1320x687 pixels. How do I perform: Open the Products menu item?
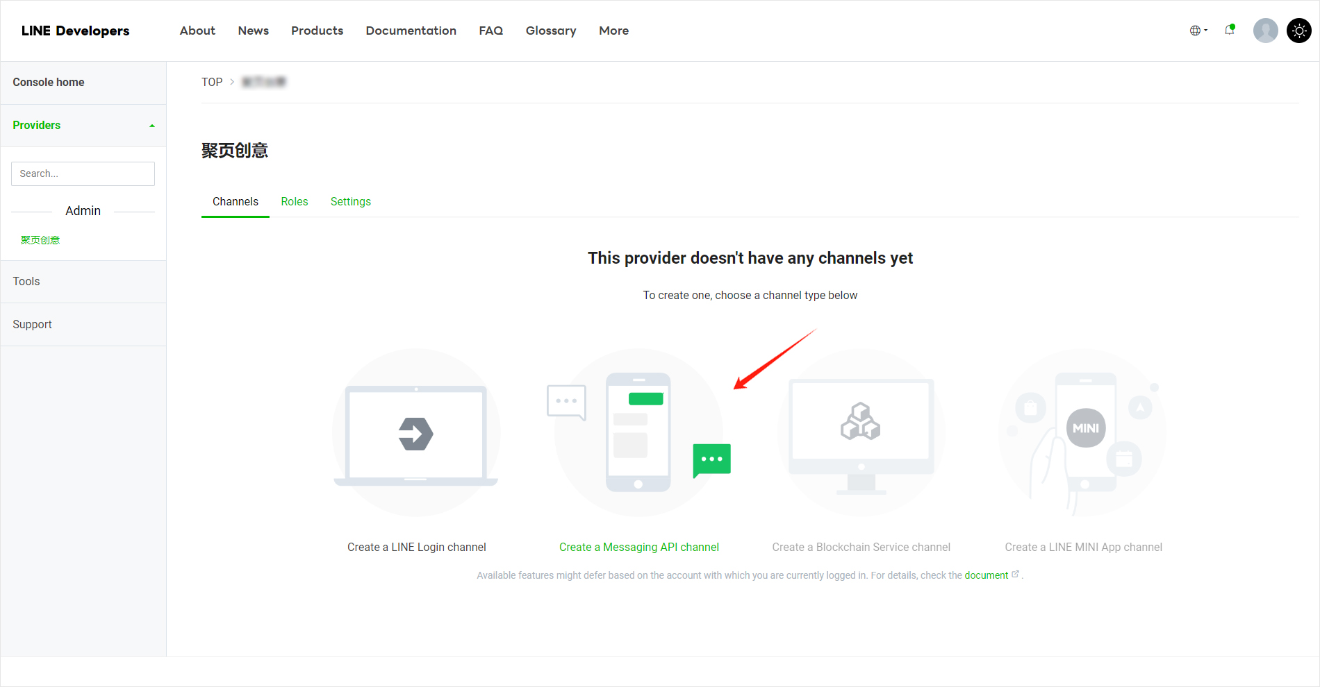pos(317,31)
